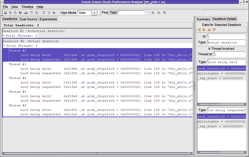Select the Deadlock Details tab
Viewport: 249px width, 157px height.
pyautogui.click(x=224, y=19)
